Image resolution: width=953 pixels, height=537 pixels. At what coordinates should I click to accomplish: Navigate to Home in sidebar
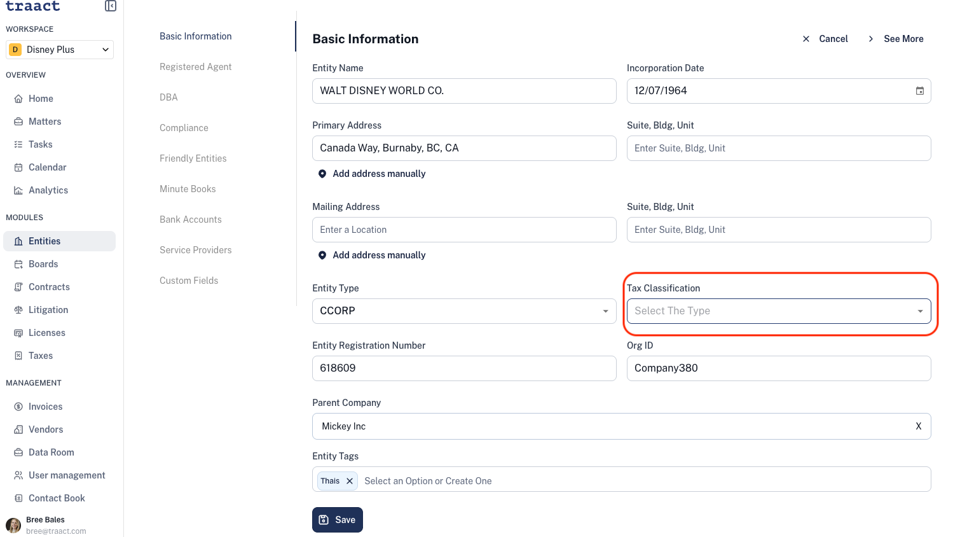41,99
